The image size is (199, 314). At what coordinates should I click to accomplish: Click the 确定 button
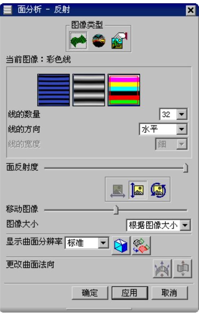(90, 293)
